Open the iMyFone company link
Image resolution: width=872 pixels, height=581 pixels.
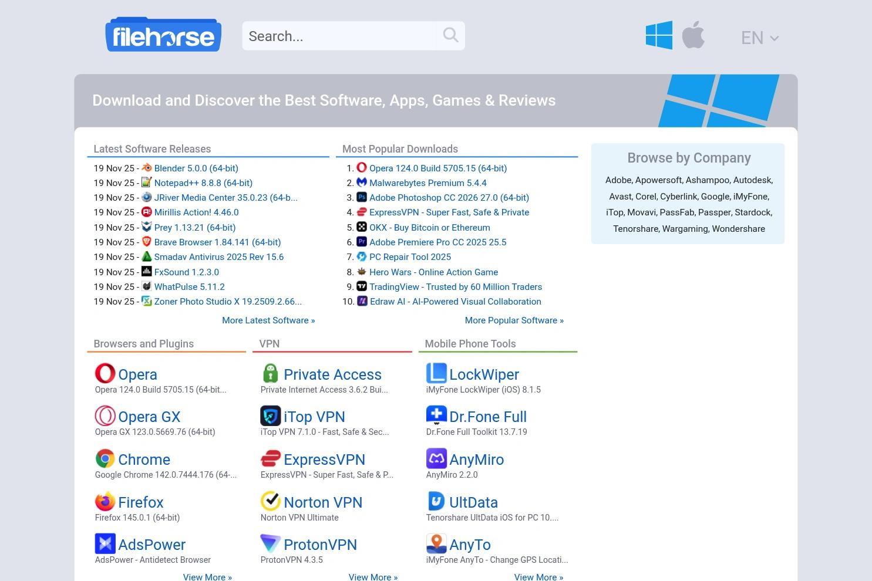coord(750,197)
